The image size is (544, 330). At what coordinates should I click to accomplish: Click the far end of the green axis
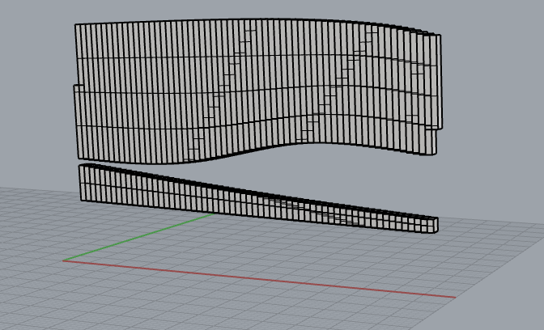[214, 215]
